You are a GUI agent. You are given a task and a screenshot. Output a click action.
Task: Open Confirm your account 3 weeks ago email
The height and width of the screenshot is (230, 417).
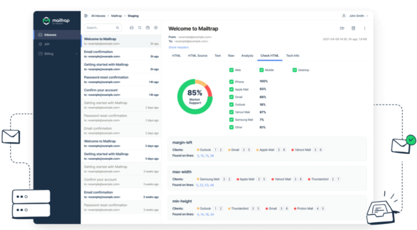click(121, 182)
